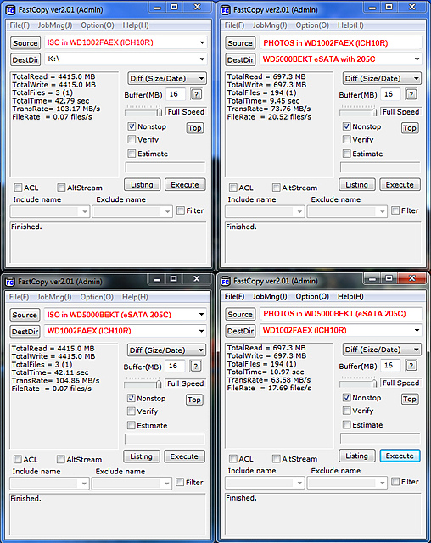Click the '?' icon in the ISO-from-WD5000BEKT window
Viewport: 431px width, 543px height.
196,366
